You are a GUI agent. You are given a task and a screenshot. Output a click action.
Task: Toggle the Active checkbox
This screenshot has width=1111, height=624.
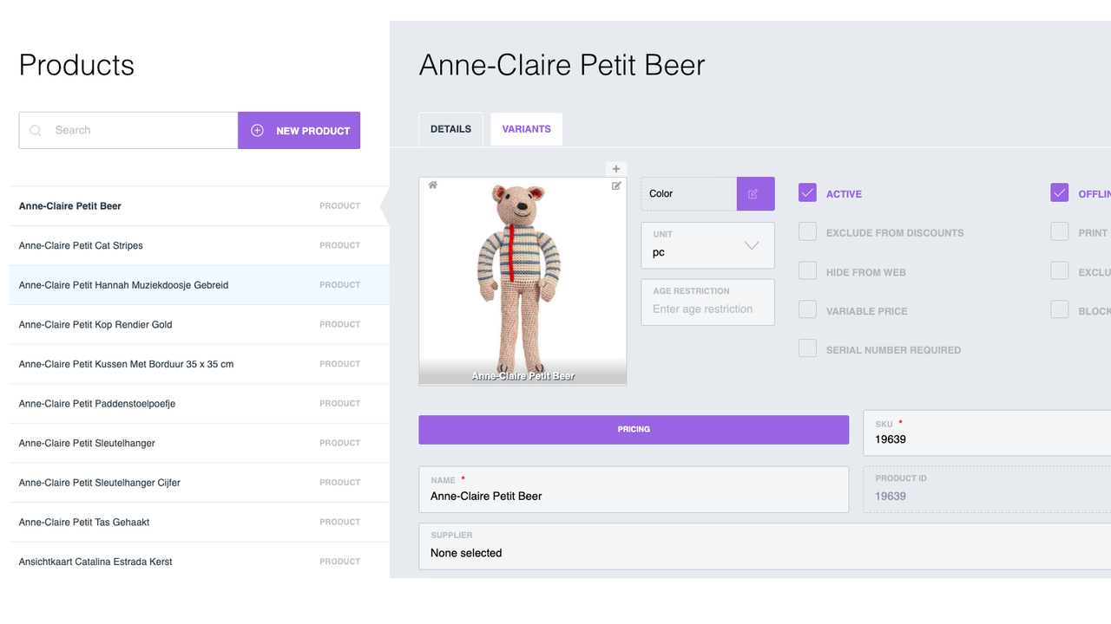point(807,192)
